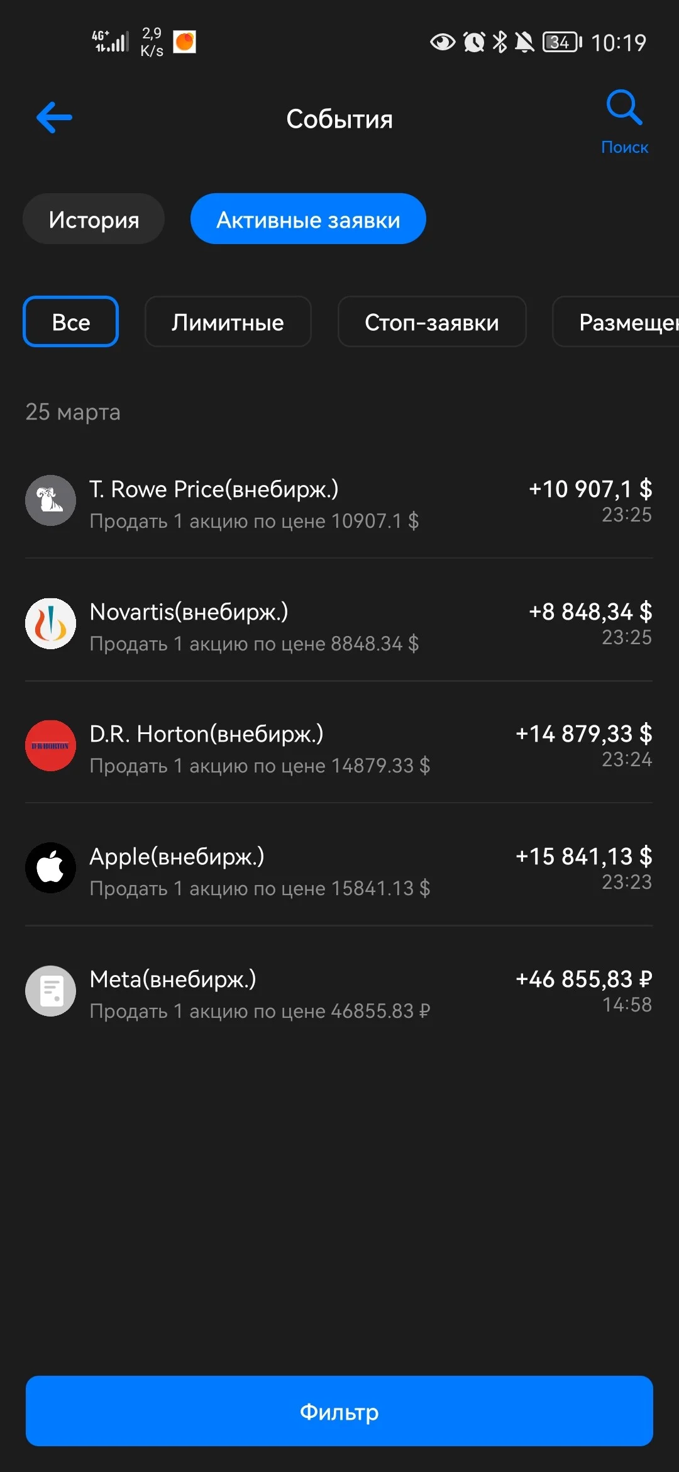Tap the Novartis company logo
This screenshot has width=679, height=1472.
tap(50, 623)
